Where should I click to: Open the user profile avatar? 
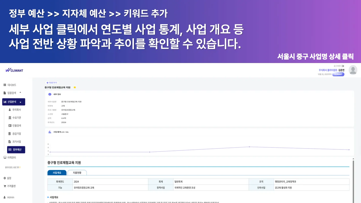(353, 70)
